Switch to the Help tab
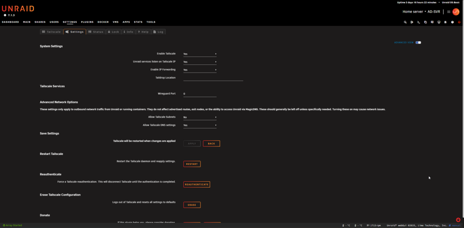The height and width of the screenshot is (228, 464). [143, 32]
